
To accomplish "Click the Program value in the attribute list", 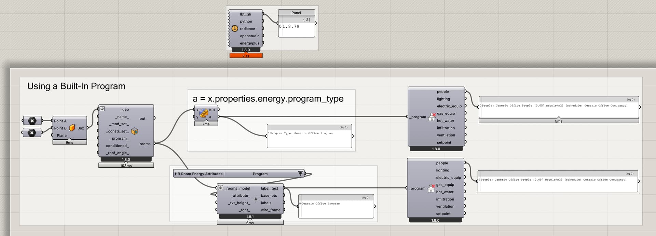I will (260, 174).
